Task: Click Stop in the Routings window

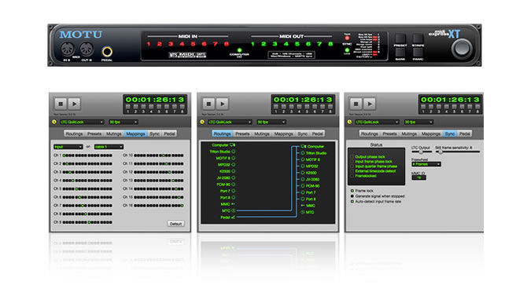Action: [x=208, y=104]
